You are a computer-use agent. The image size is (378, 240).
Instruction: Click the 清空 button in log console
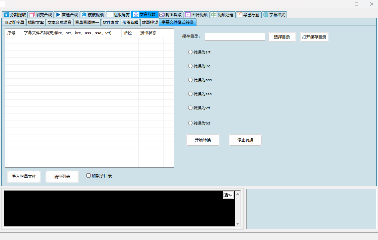pyautogui.click(x=228, y=195)
